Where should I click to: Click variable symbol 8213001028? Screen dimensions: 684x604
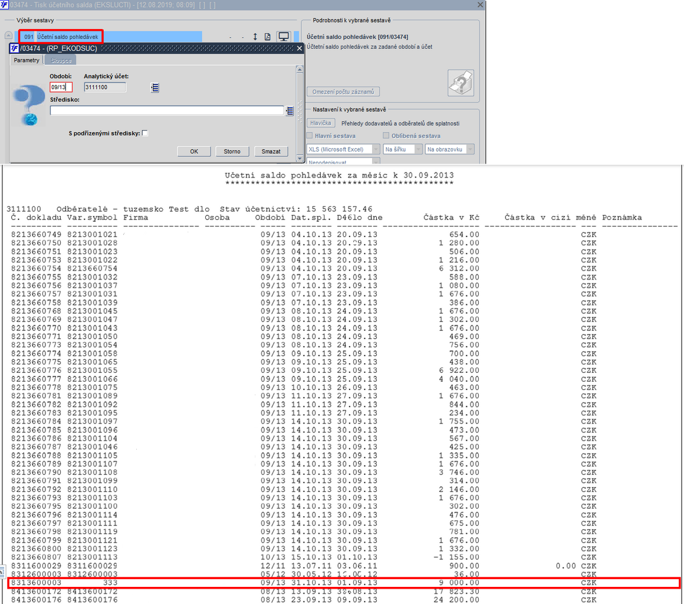click(92, 242)
